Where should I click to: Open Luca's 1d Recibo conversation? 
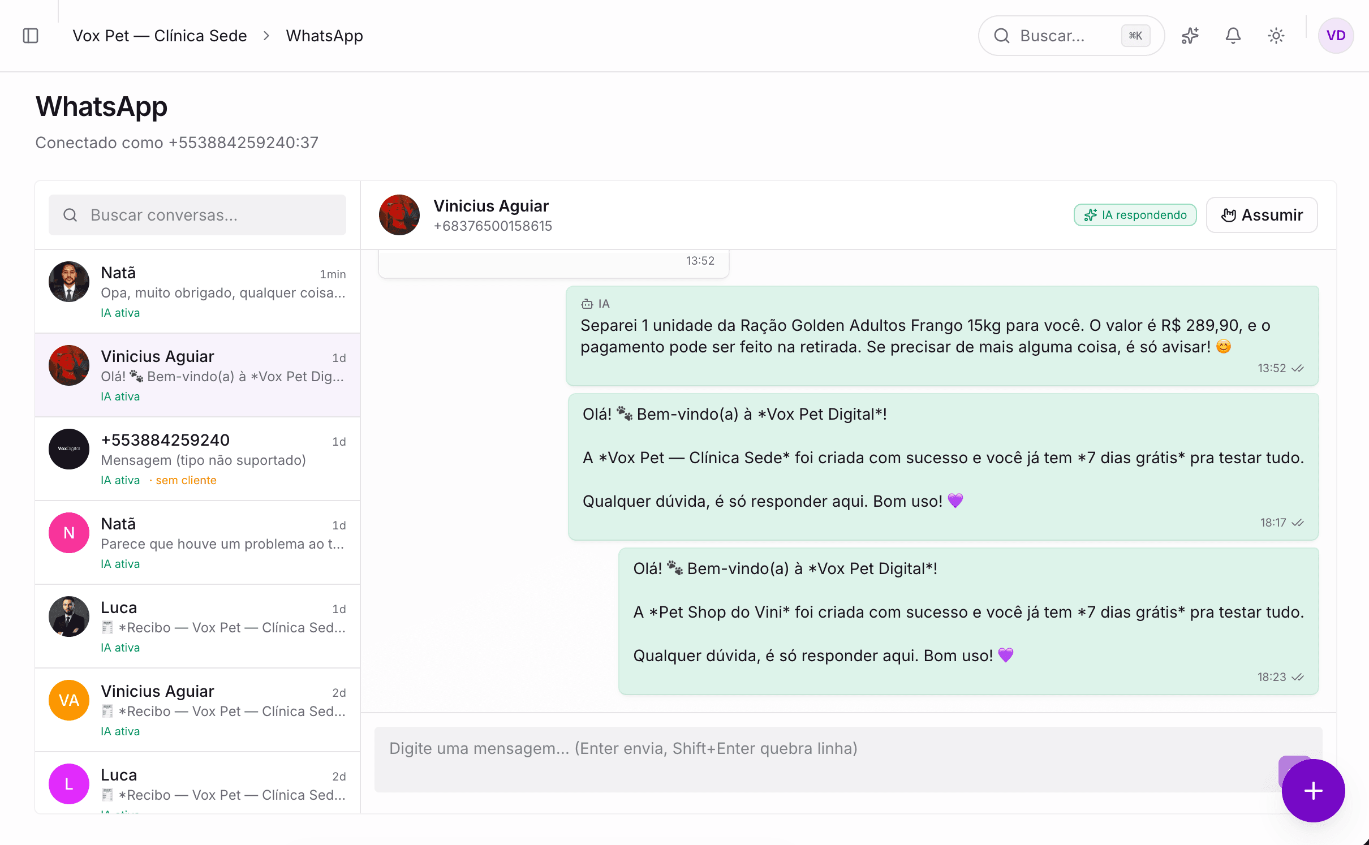pos(197,626)
